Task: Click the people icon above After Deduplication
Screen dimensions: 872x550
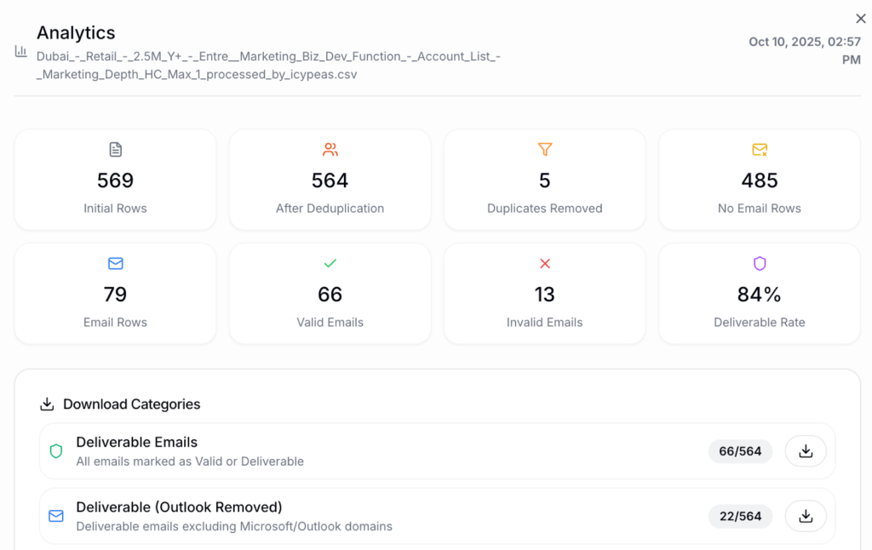Action: pyautogui.click(x=330, y=150)
